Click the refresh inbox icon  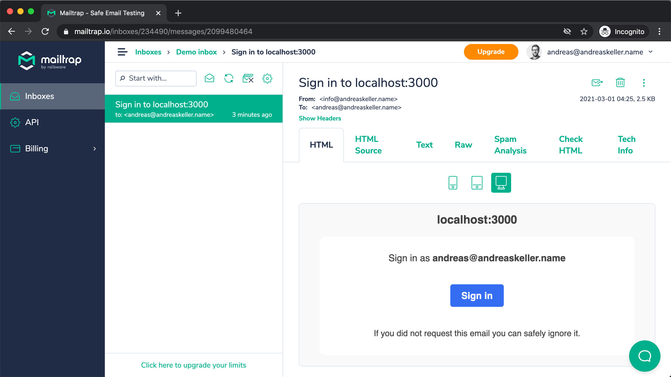point(229,78)
